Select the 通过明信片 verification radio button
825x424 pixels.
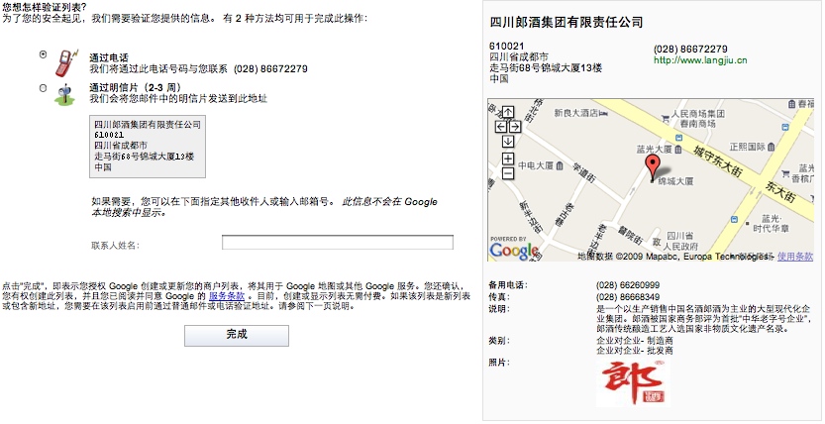tap(42, 89)
